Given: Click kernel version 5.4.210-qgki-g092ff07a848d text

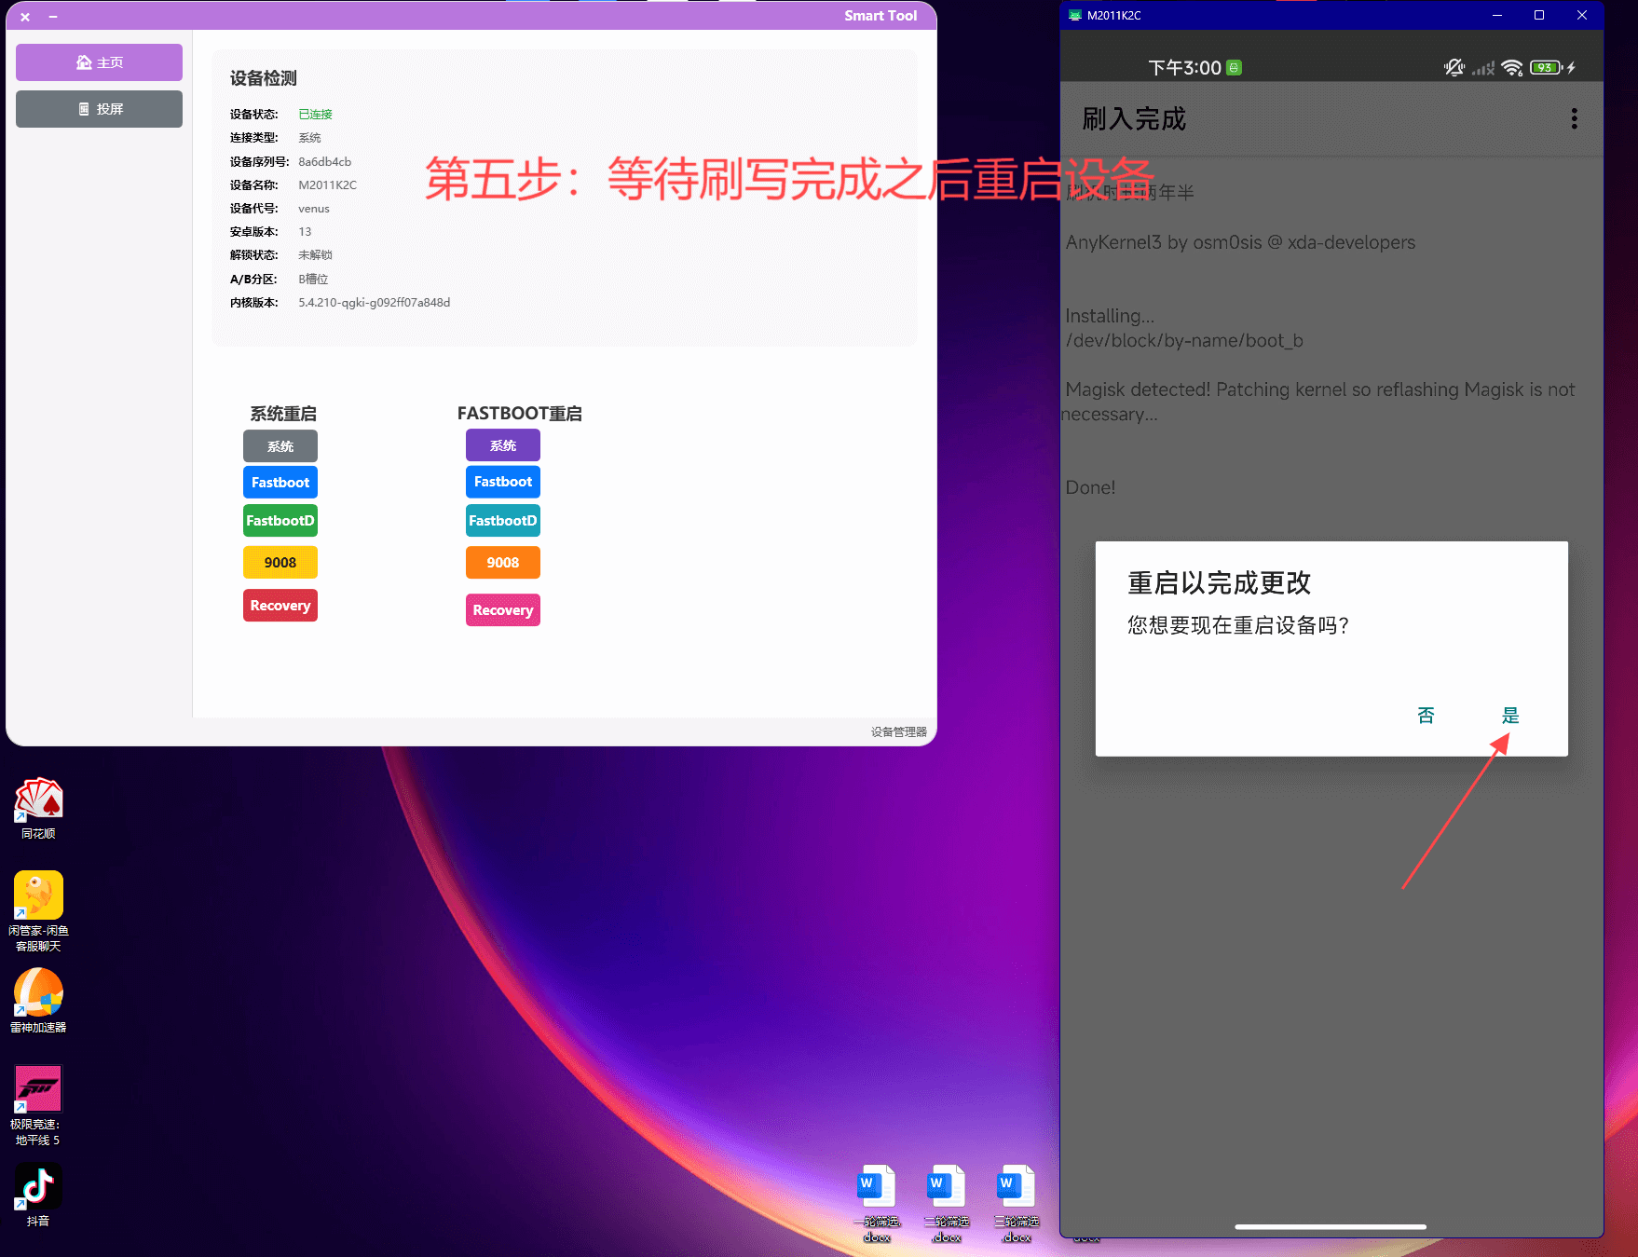Looking at the screenshot, I should (375, 303).
